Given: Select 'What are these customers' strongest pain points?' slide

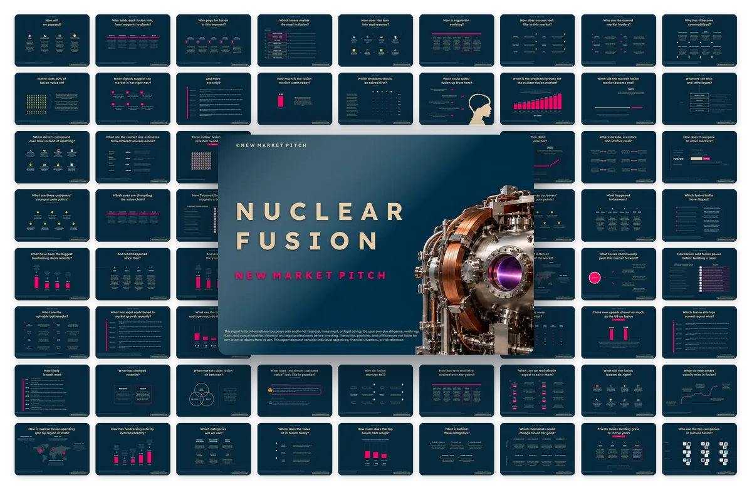Looking at the screenshot, I should (x=52, y=216).
